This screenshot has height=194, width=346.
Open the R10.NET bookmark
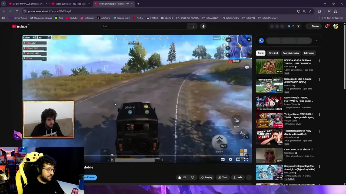[152, 18]
